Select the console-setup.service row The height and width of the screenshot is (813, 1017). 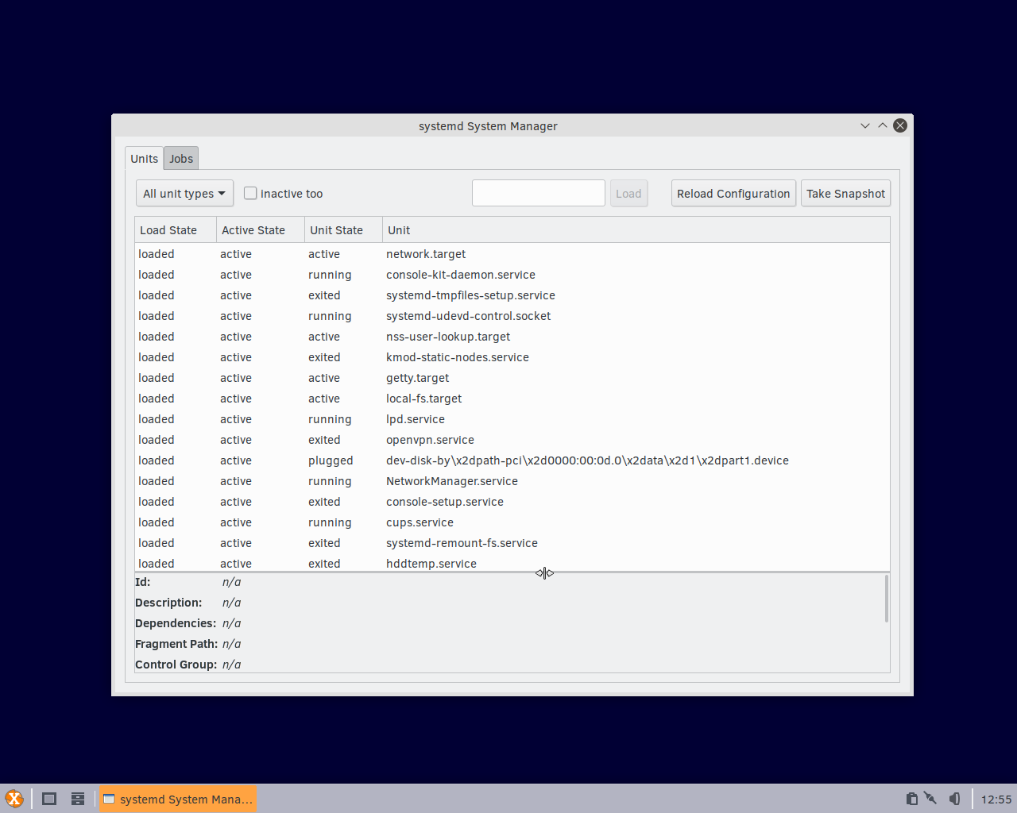pos(512,502)
